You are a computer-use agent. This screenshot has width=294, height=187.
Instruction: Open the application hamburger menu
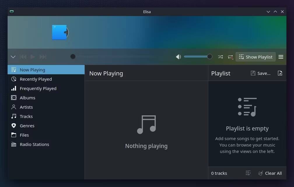coord(281,57)
